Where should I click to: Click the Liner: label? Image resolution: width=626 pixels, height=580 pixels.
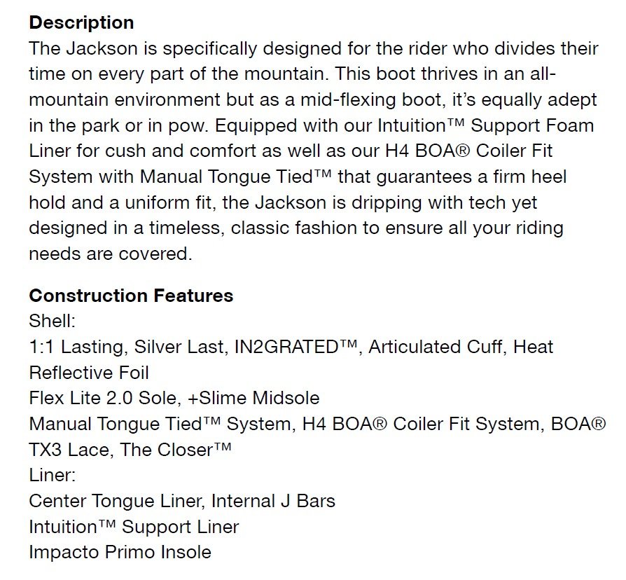53,476
